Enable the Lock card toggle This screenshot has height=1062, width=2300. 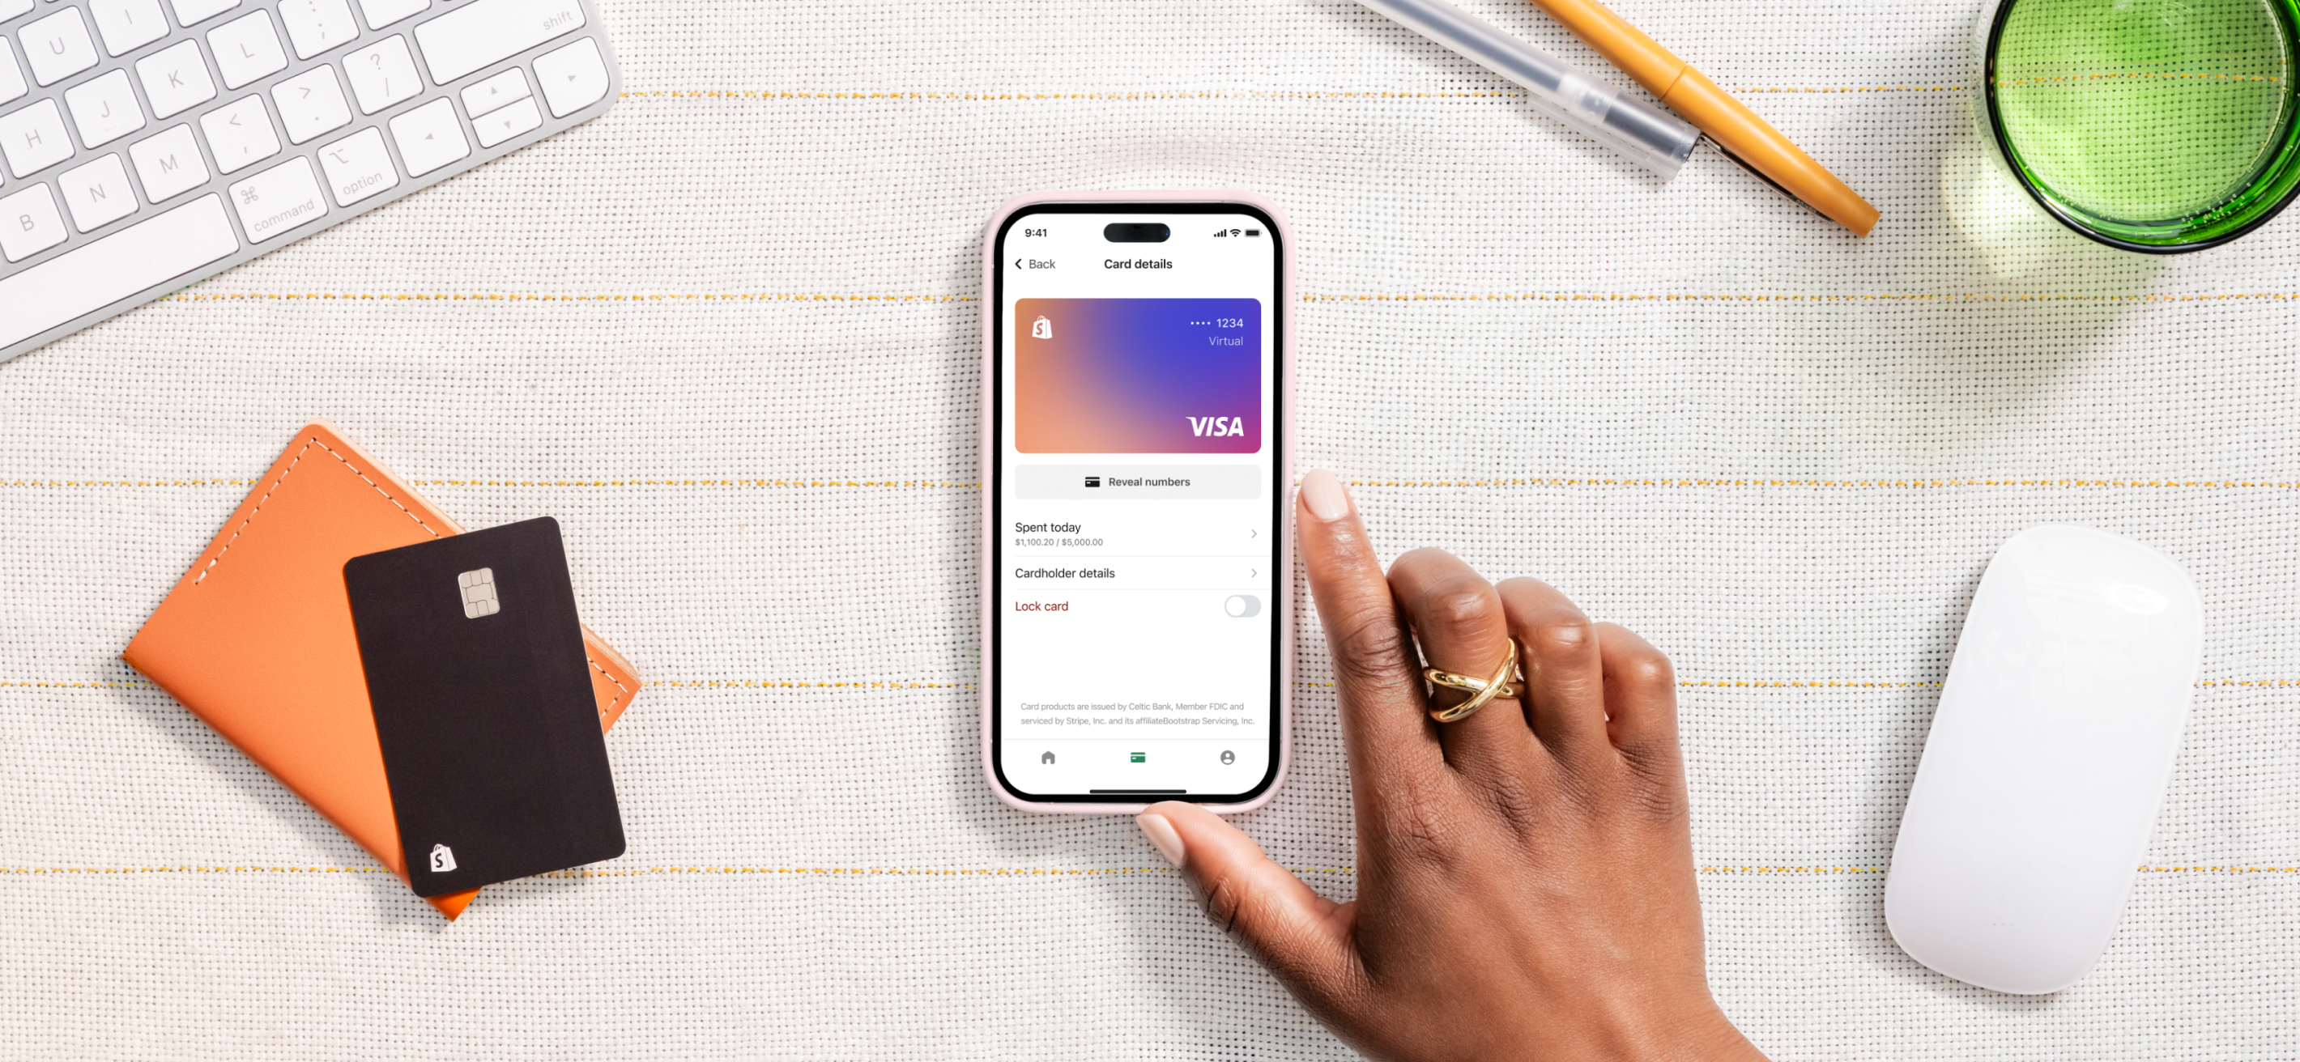click(x=1239, y=605)
